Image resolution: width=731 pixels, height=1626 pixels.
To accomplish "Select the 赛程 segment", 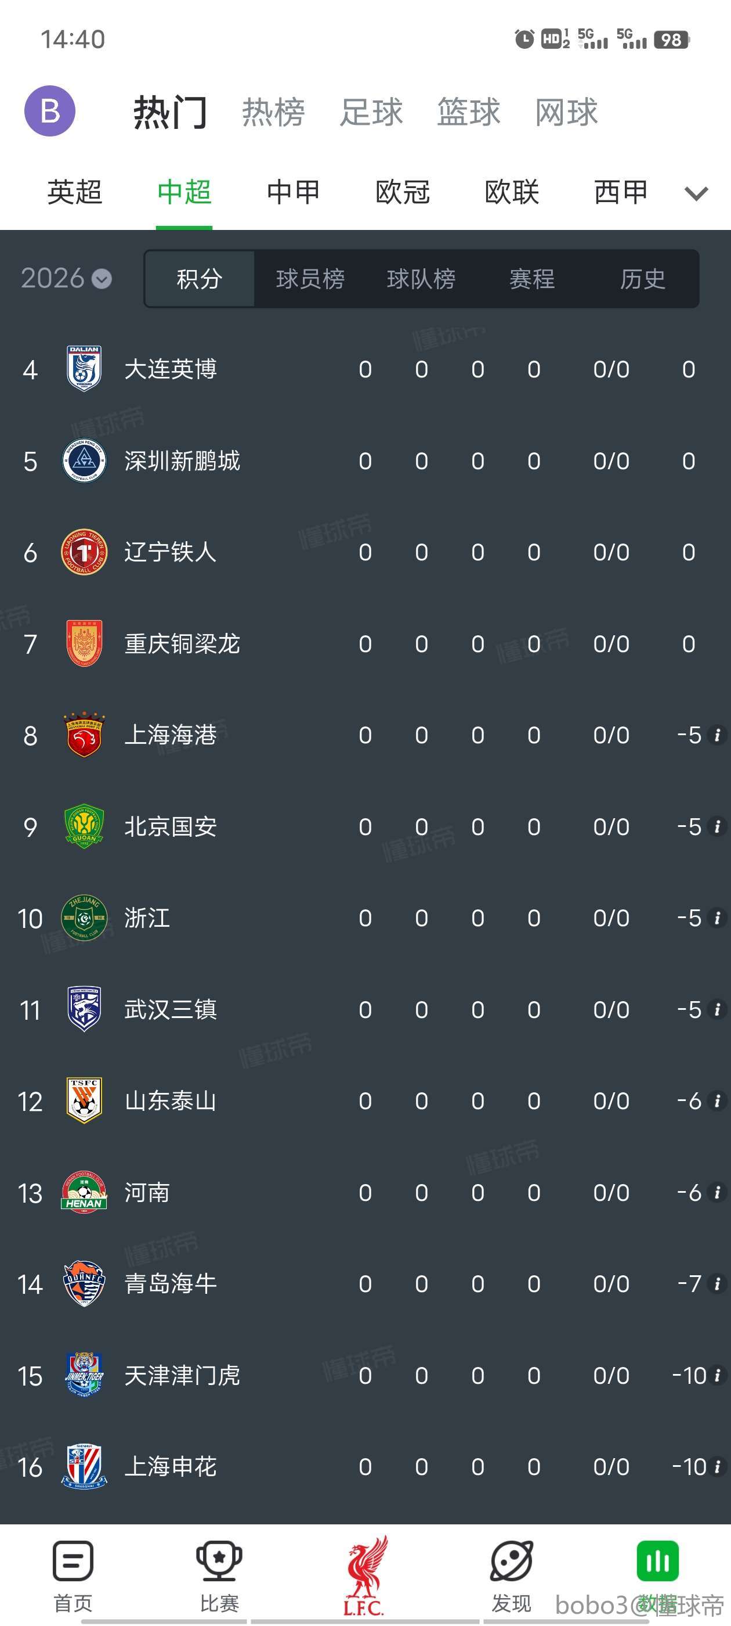I will pyautogui.click(x=531, y=279).
